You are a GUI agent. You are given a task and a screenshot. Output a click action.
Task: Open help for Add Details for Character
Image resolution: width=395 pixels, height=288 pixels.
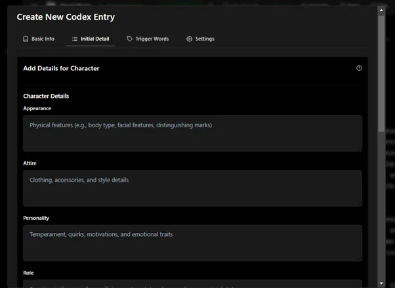(359, 68)
